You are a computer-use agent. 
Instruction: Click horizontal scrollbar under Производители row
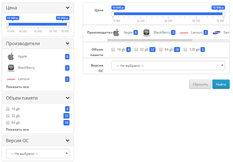pyautogui.click(x=150, y=40)
